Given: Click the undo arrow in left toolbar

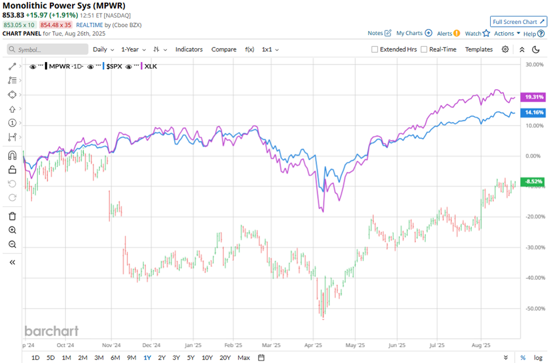Looking at the screenshot, I should click(12, 184).
